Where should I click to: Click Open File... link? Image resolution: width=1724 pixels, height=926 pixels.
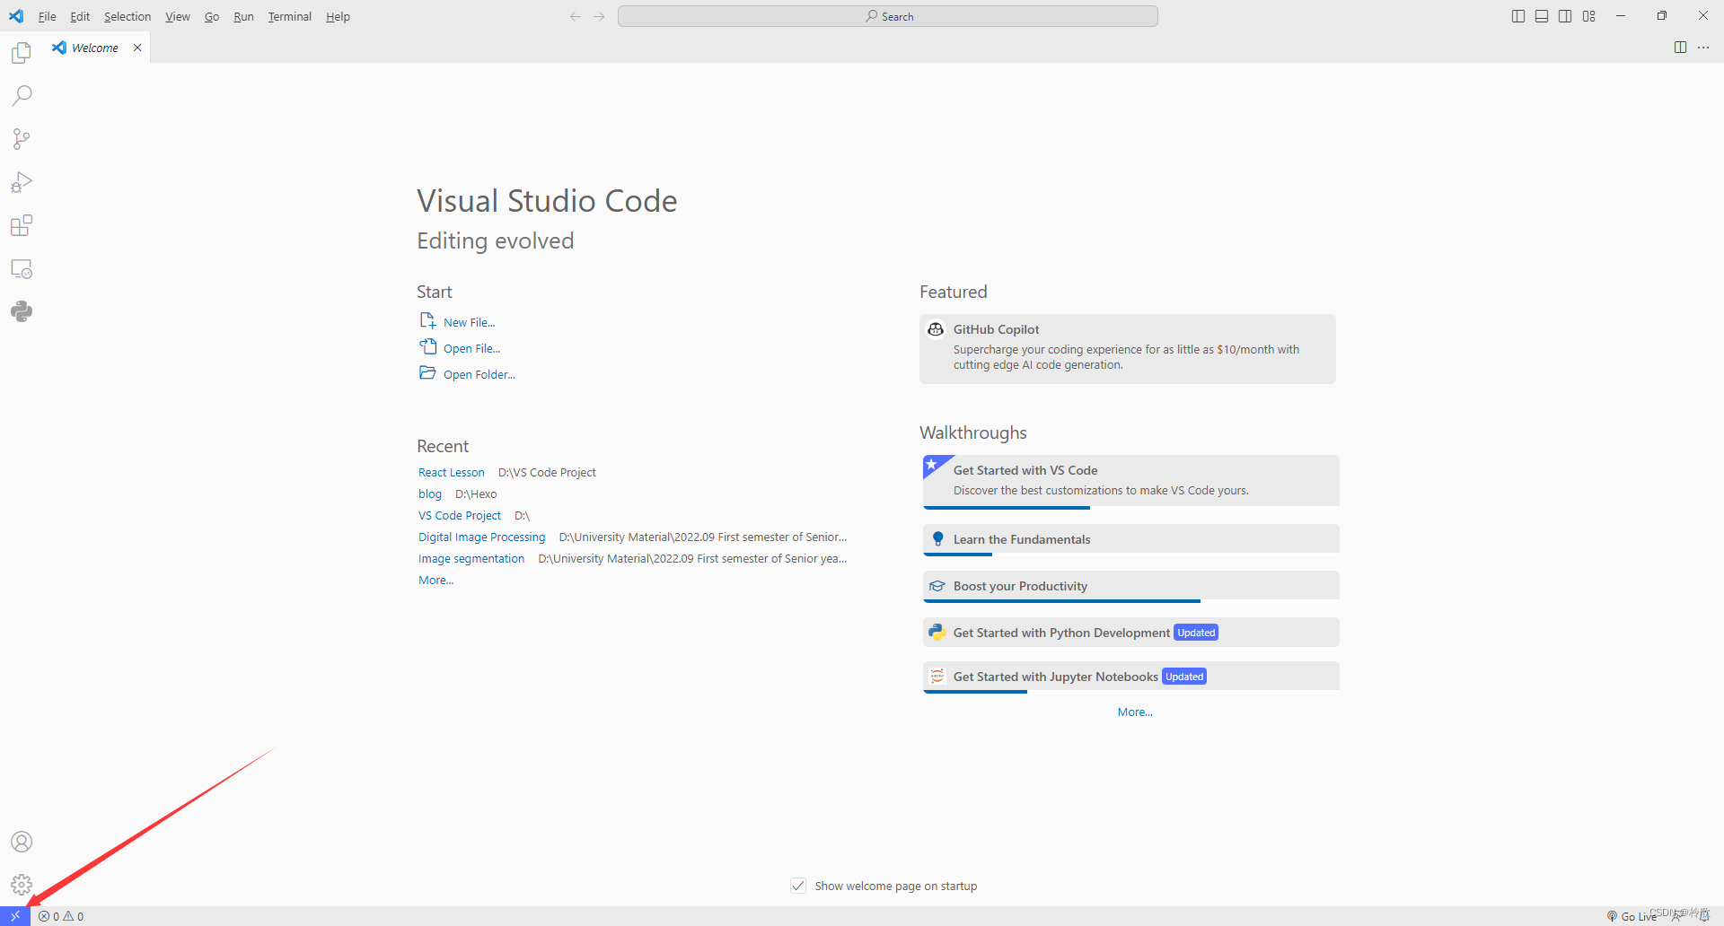472,348
